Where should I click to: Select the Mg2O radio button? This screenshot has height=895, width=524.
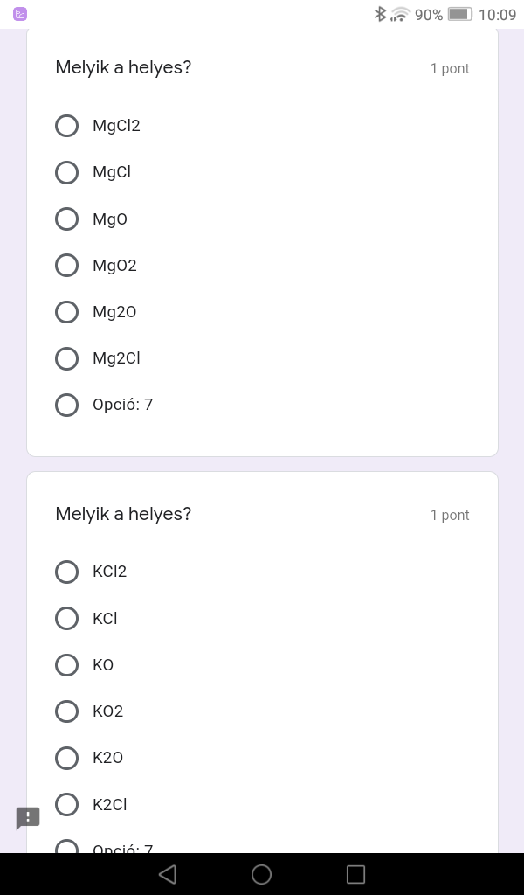67,312
